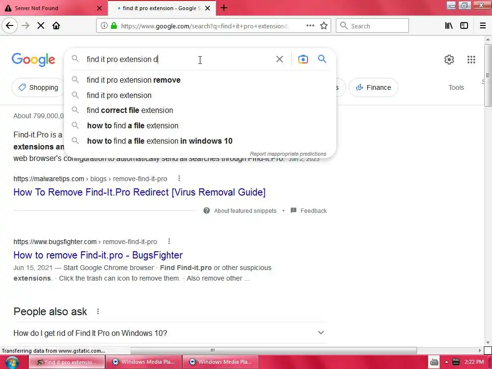492x369 pixels.
Task: Open the Google apps grid
Action: pyautogui.click(x=471, y=59)
